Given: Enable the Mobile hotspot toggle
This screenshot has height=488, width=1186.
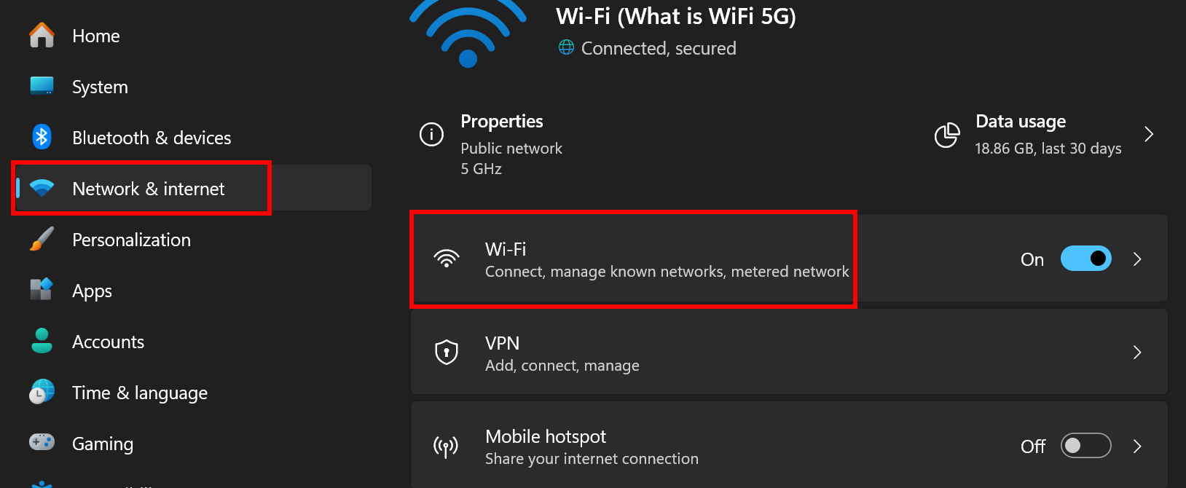Looking at the screenshot, I should click(1085, 445).
